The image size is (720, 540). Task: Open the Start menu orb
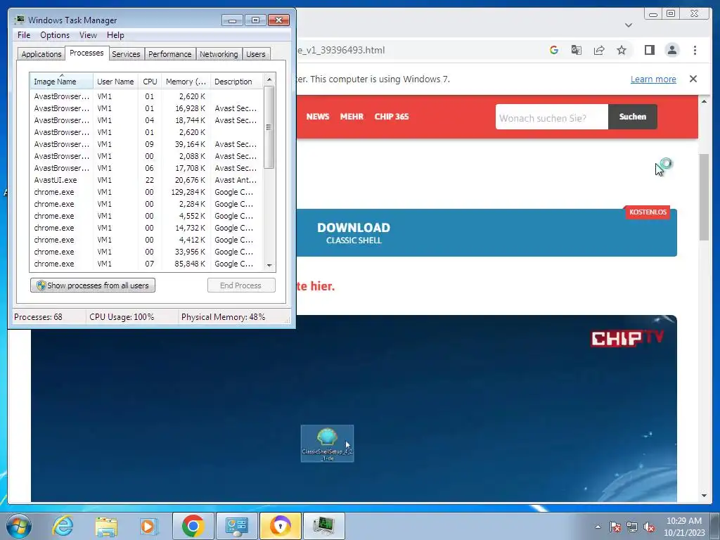(19, 526)
